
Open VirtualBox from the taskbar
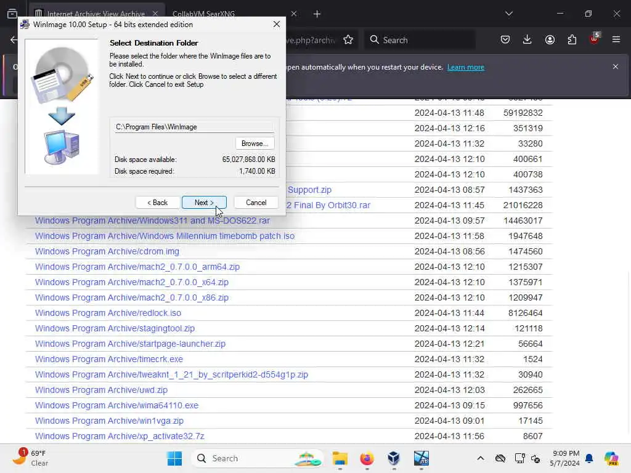coord(394,458)
